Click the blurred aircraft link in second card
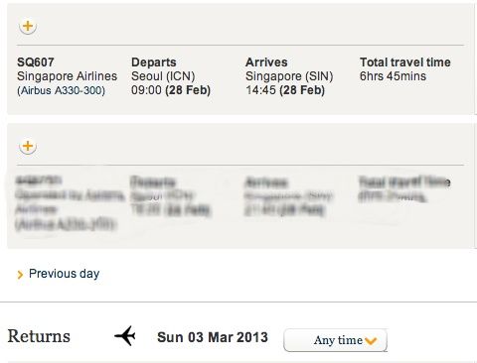Image resolution: width=477 pixels, height=363 pixels. click(x=65, y=225)
